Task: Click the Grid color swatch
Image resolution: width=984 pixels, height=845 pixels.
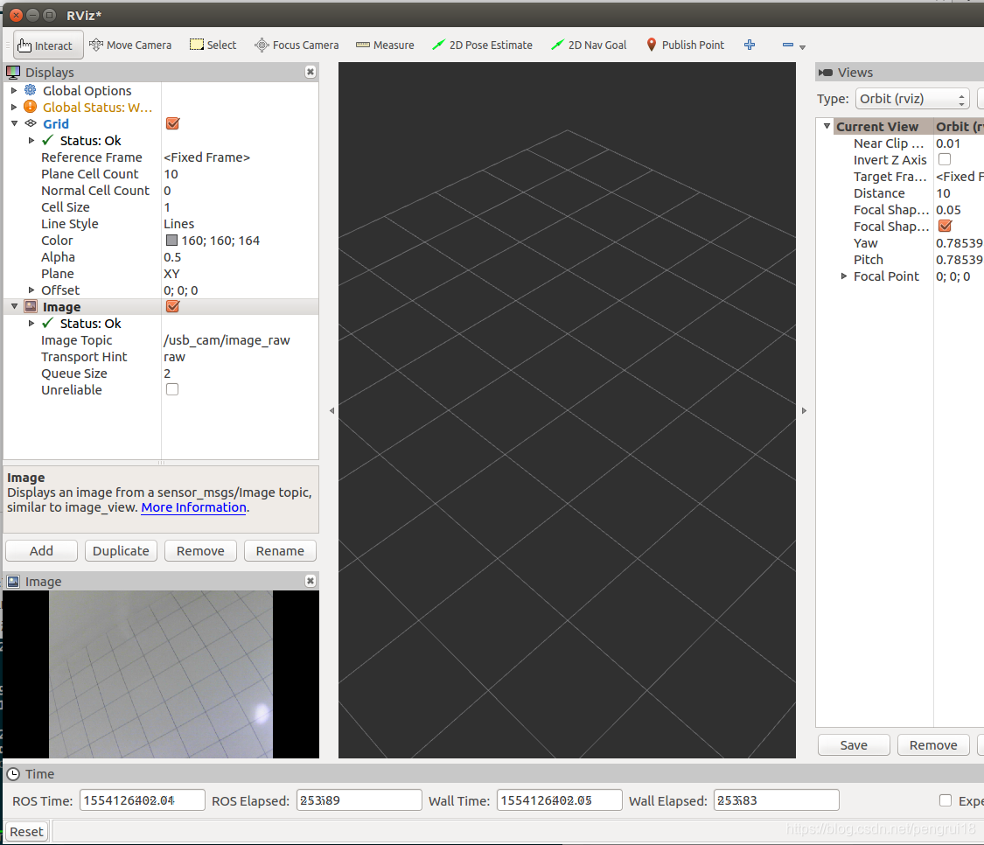Action: (172, 240)
